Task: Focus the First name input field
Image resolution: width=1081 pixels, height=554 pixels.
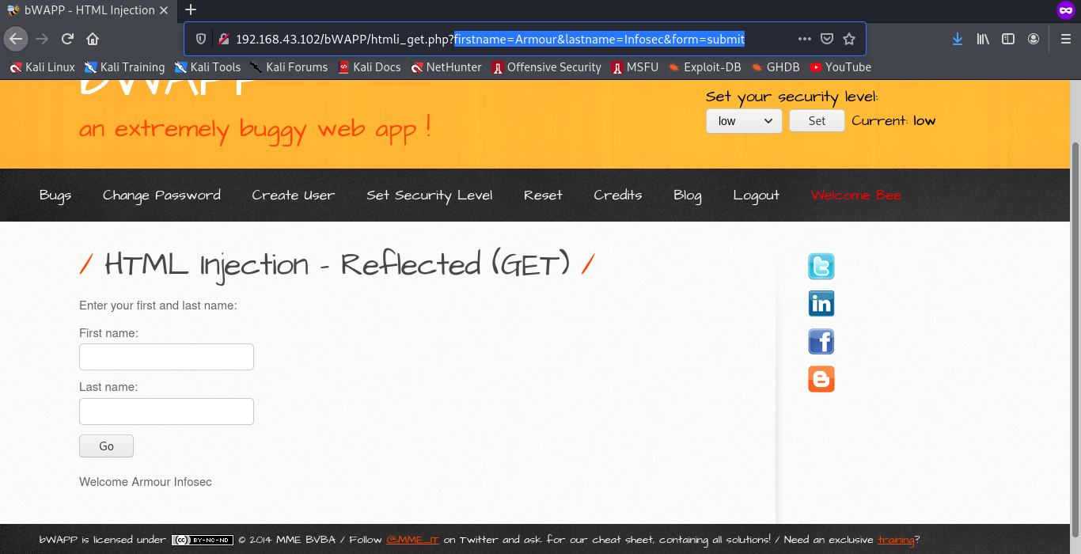Action: 166,357
